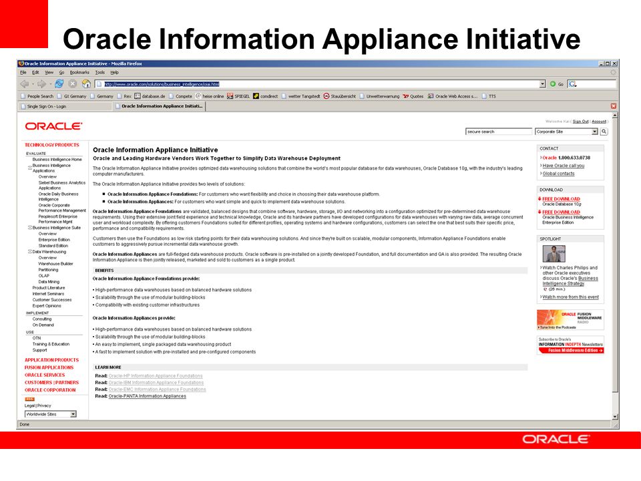Open the Unwetterwarnung bookmark
Screen dimensions: 641x481
(379, 96)
